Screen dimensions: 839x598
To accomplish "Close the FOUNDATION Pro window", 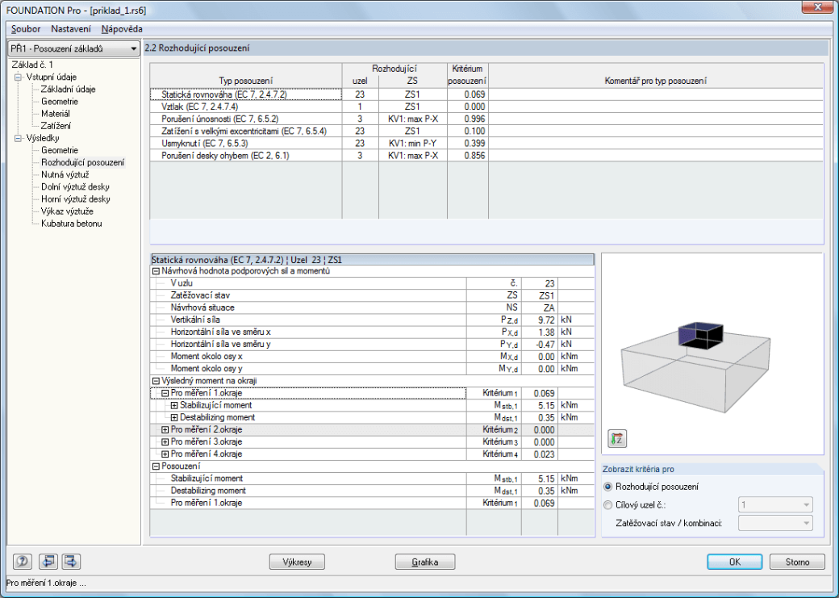I will 817,7.
